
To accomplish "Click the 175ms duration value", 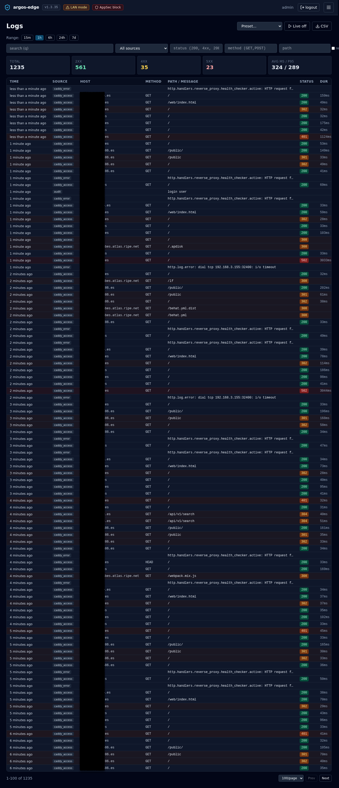I will pos(324,123).
